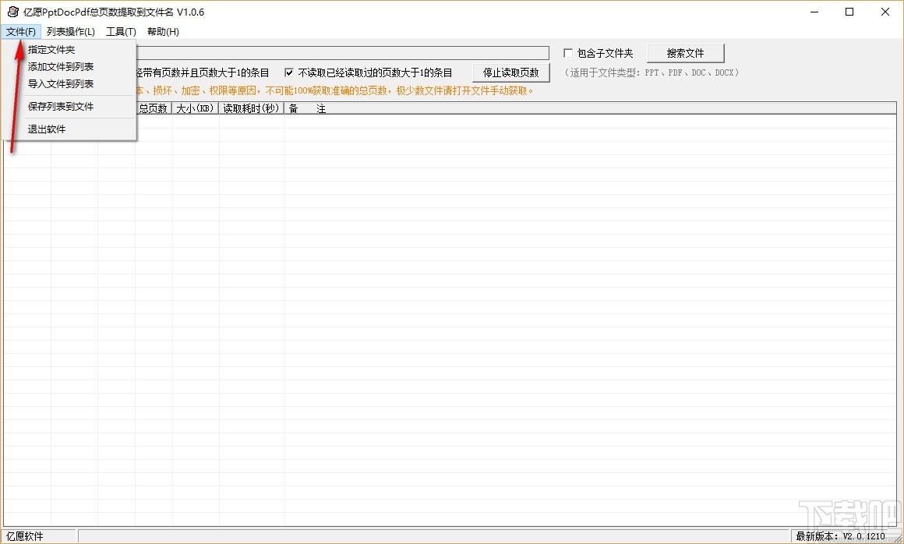Open the 文件(F) menu

(21, 32)
